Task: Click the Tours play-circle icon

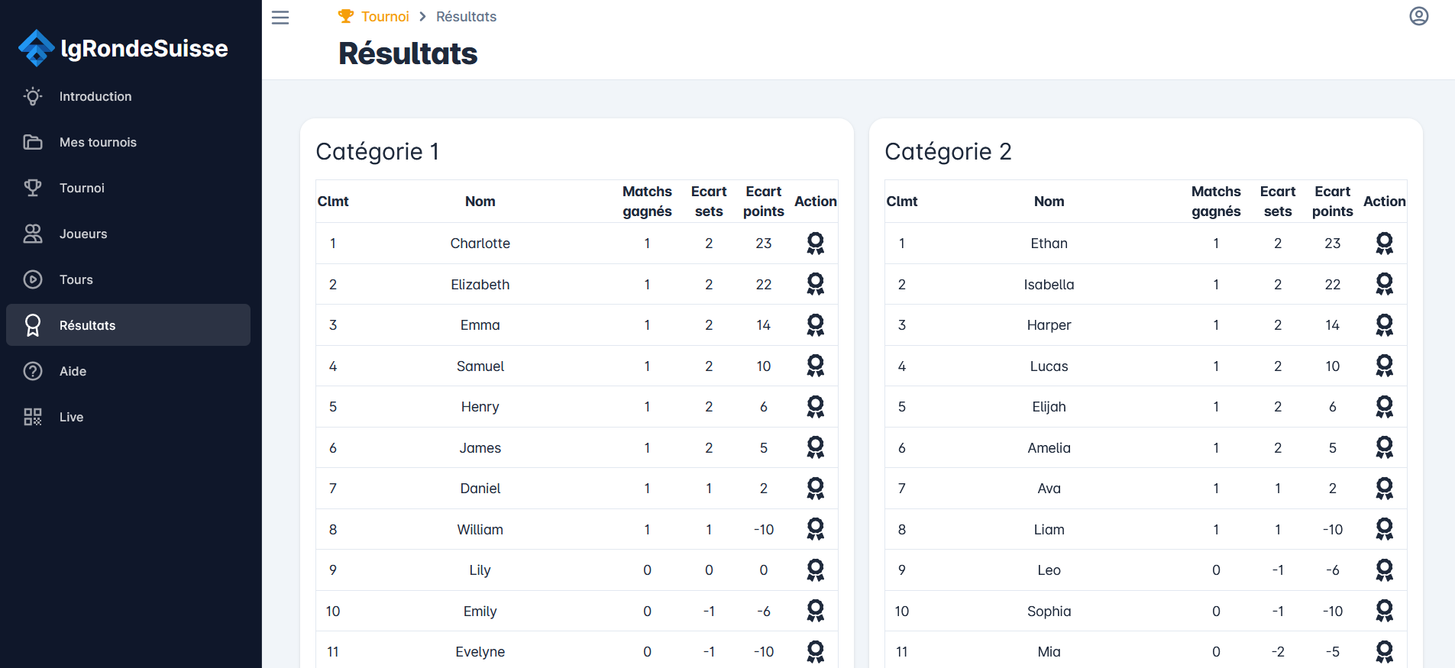Action: [32, 279]
